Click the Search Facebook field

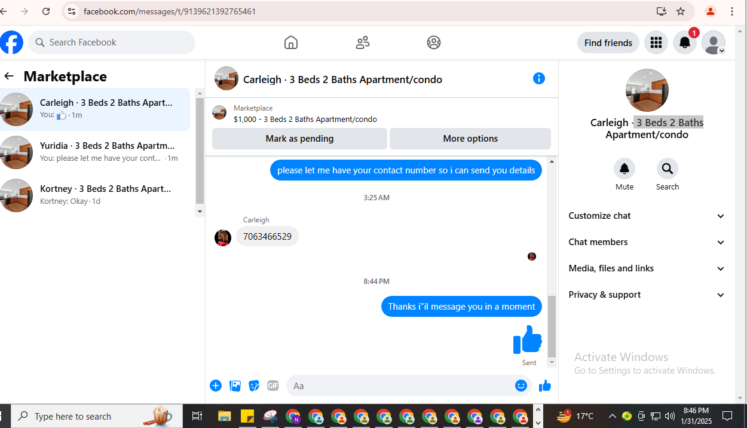point(112,42)
